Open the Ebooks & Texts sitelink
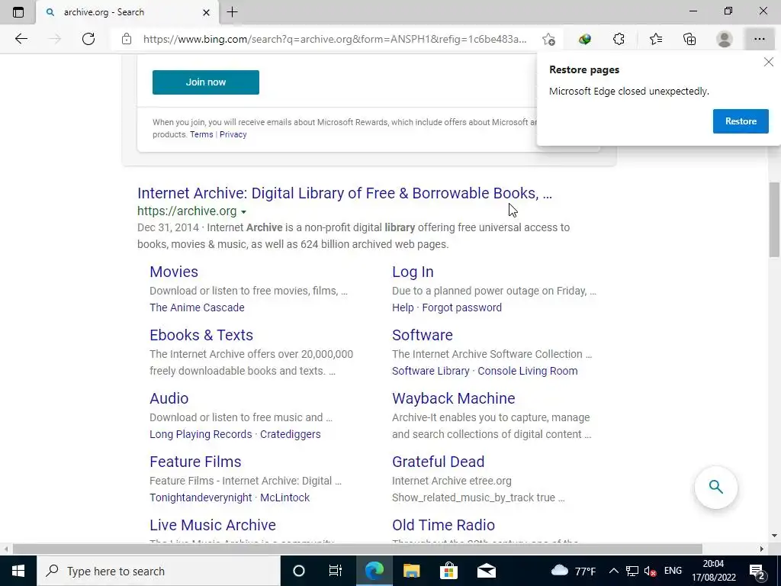This screenshot has height=586, width=781. pos(201,335)
